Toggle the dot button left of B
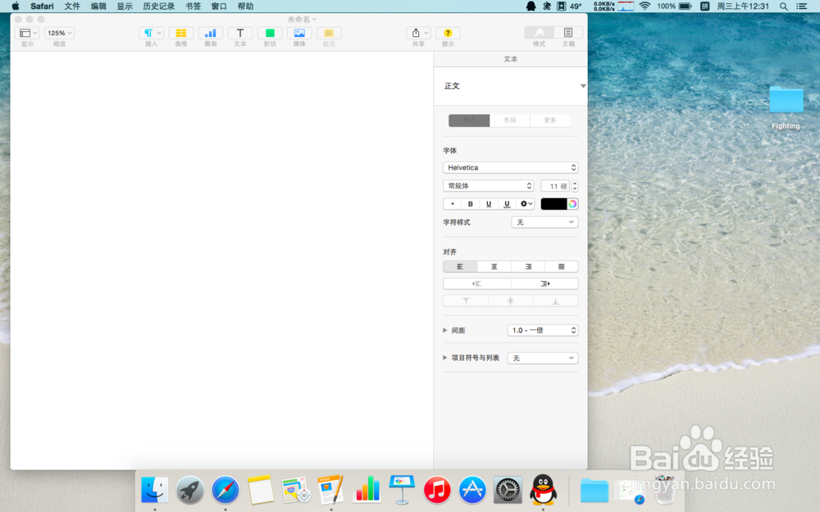 coord(453,204)
